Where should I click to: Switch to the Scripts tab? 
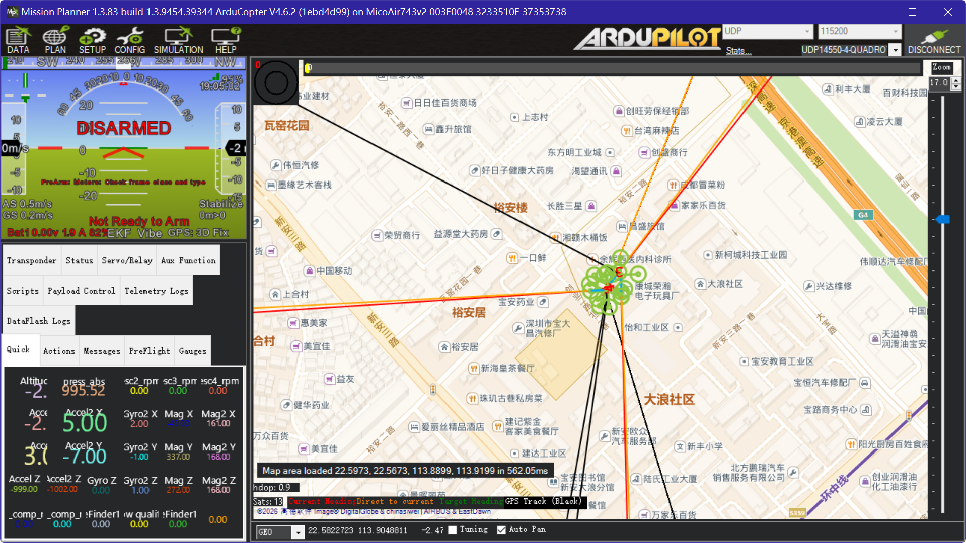[23, 291]
